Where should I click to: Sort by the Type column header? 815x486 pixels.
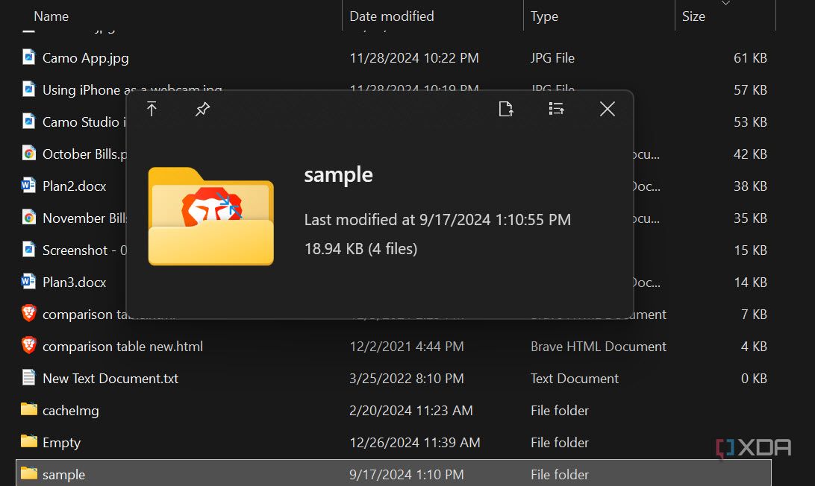(x=544, y=16)
